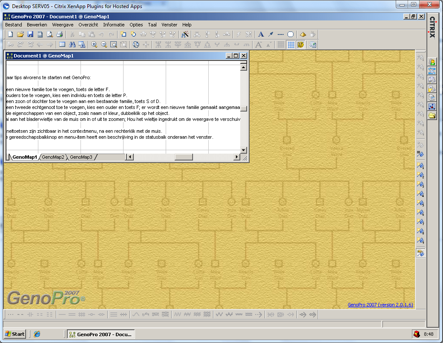Click the tag list icon with lines
Image resolution: width=443 pixels, height=343 pixels.
pos(420,154)
